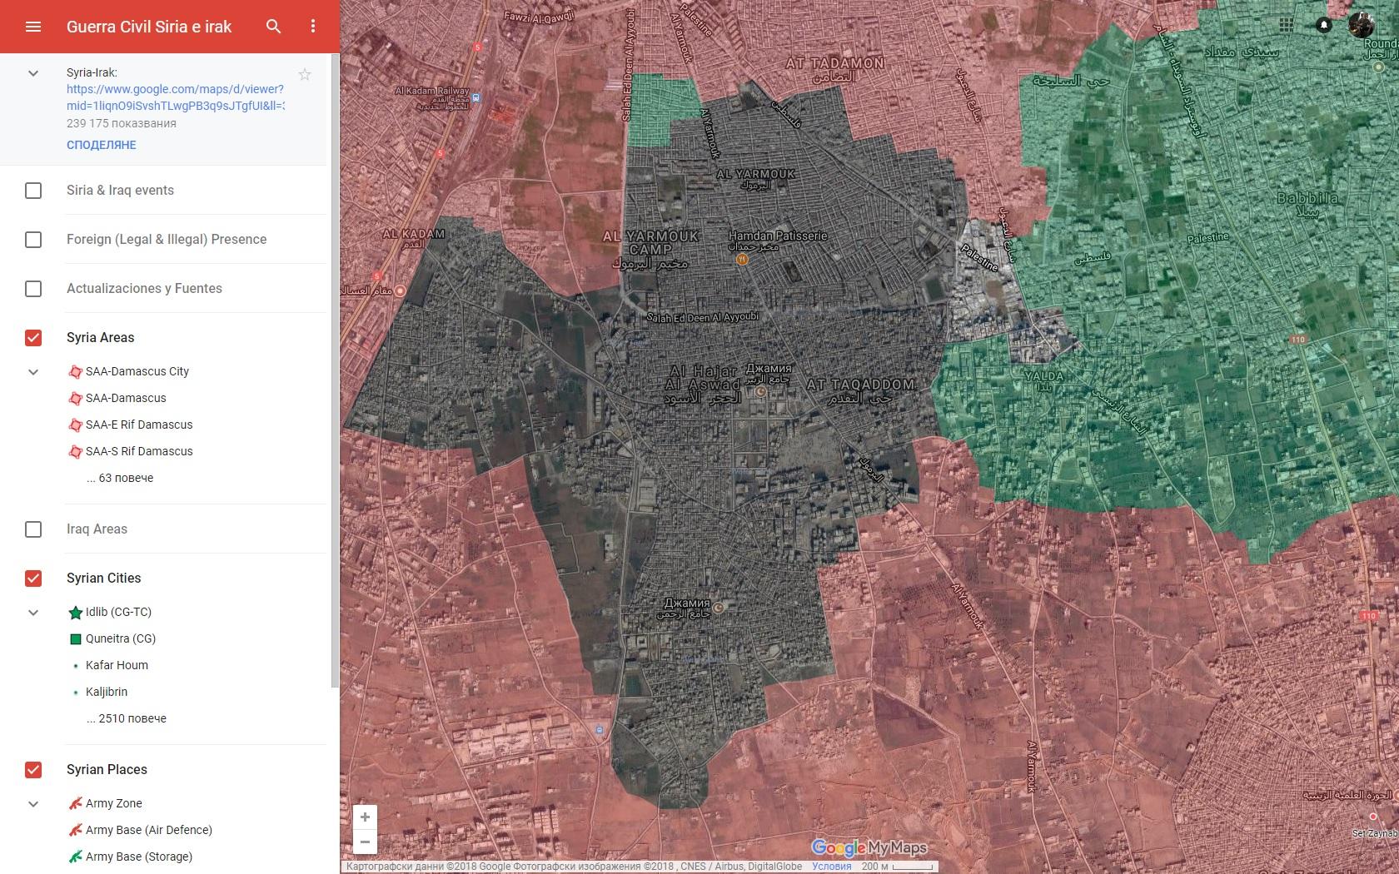Viewport: 1399px width, 874px height.
Task: Click the Army Base (Air Defence) icon
Action: point(75,830)
